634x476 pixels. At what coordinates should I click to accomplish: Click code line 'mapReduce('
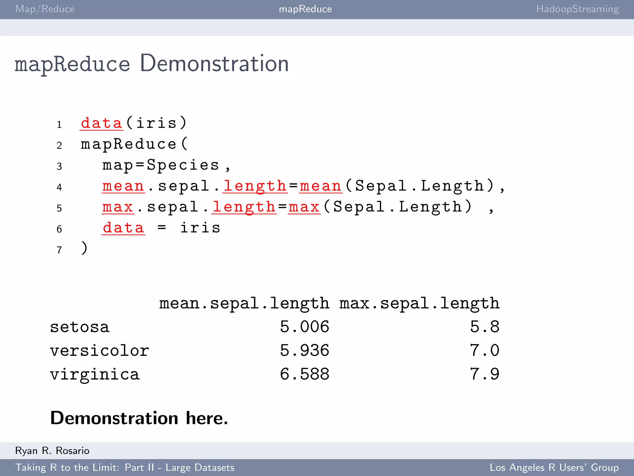(x=134, y=144)
